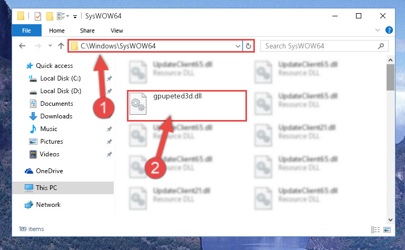
Task: Click the search magnifier icon
Action: tap(381, 46)
